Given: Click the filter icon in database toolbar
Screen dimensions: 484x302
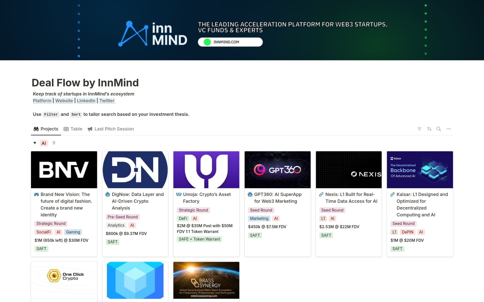Looking at the screenshot, I should click(419, 129).
